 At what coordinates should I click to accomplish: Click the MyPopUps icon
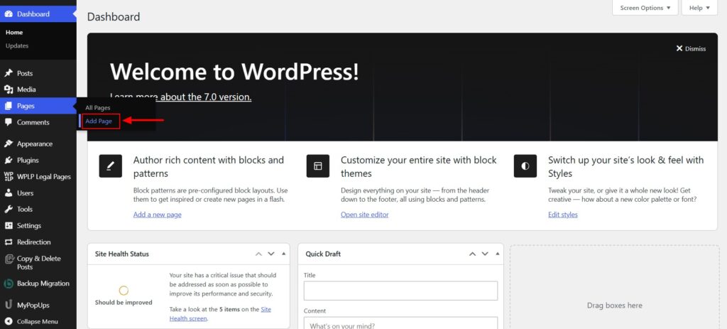[9, 305]
